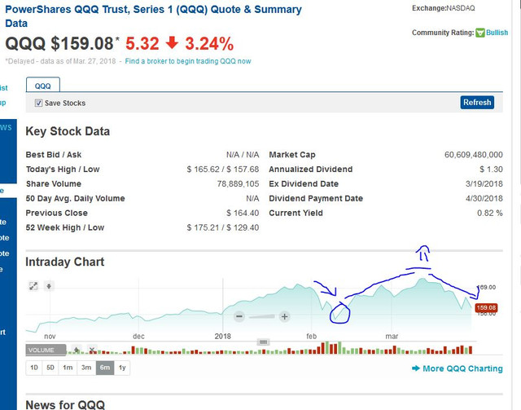The height and width of the screenshot is (410, 521).
Task: Click the chart zoom in plus icon
Action: (x=284, y=316)
